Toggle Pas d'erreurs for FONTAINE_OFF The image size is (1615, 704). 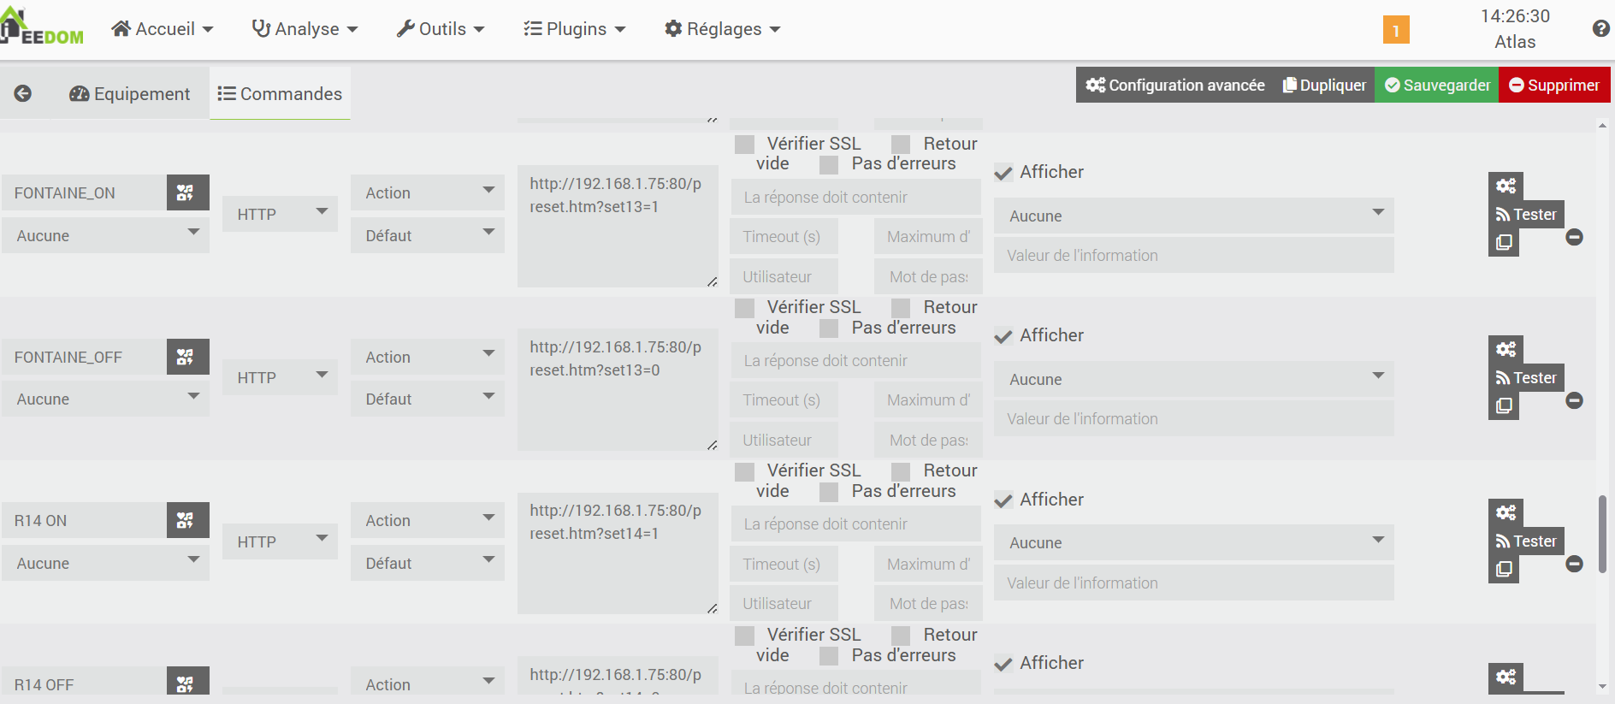pos(829,328)
